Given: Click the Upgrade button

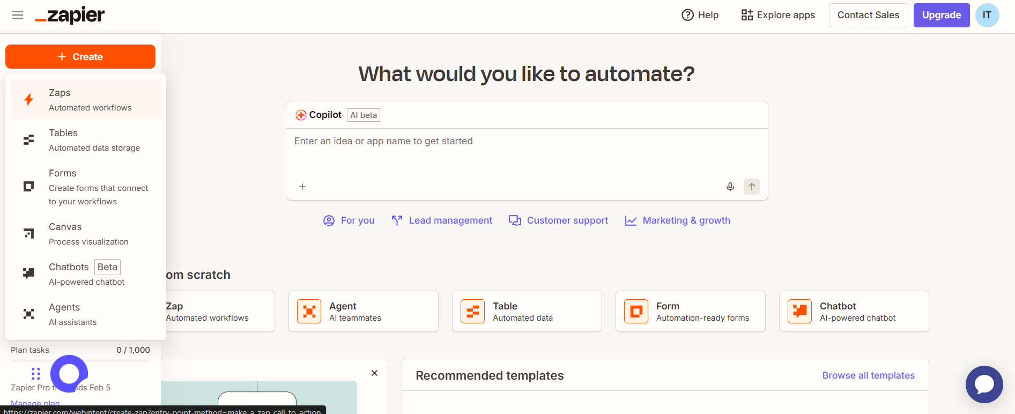Looking at the screenshot, I should [941, 15].
